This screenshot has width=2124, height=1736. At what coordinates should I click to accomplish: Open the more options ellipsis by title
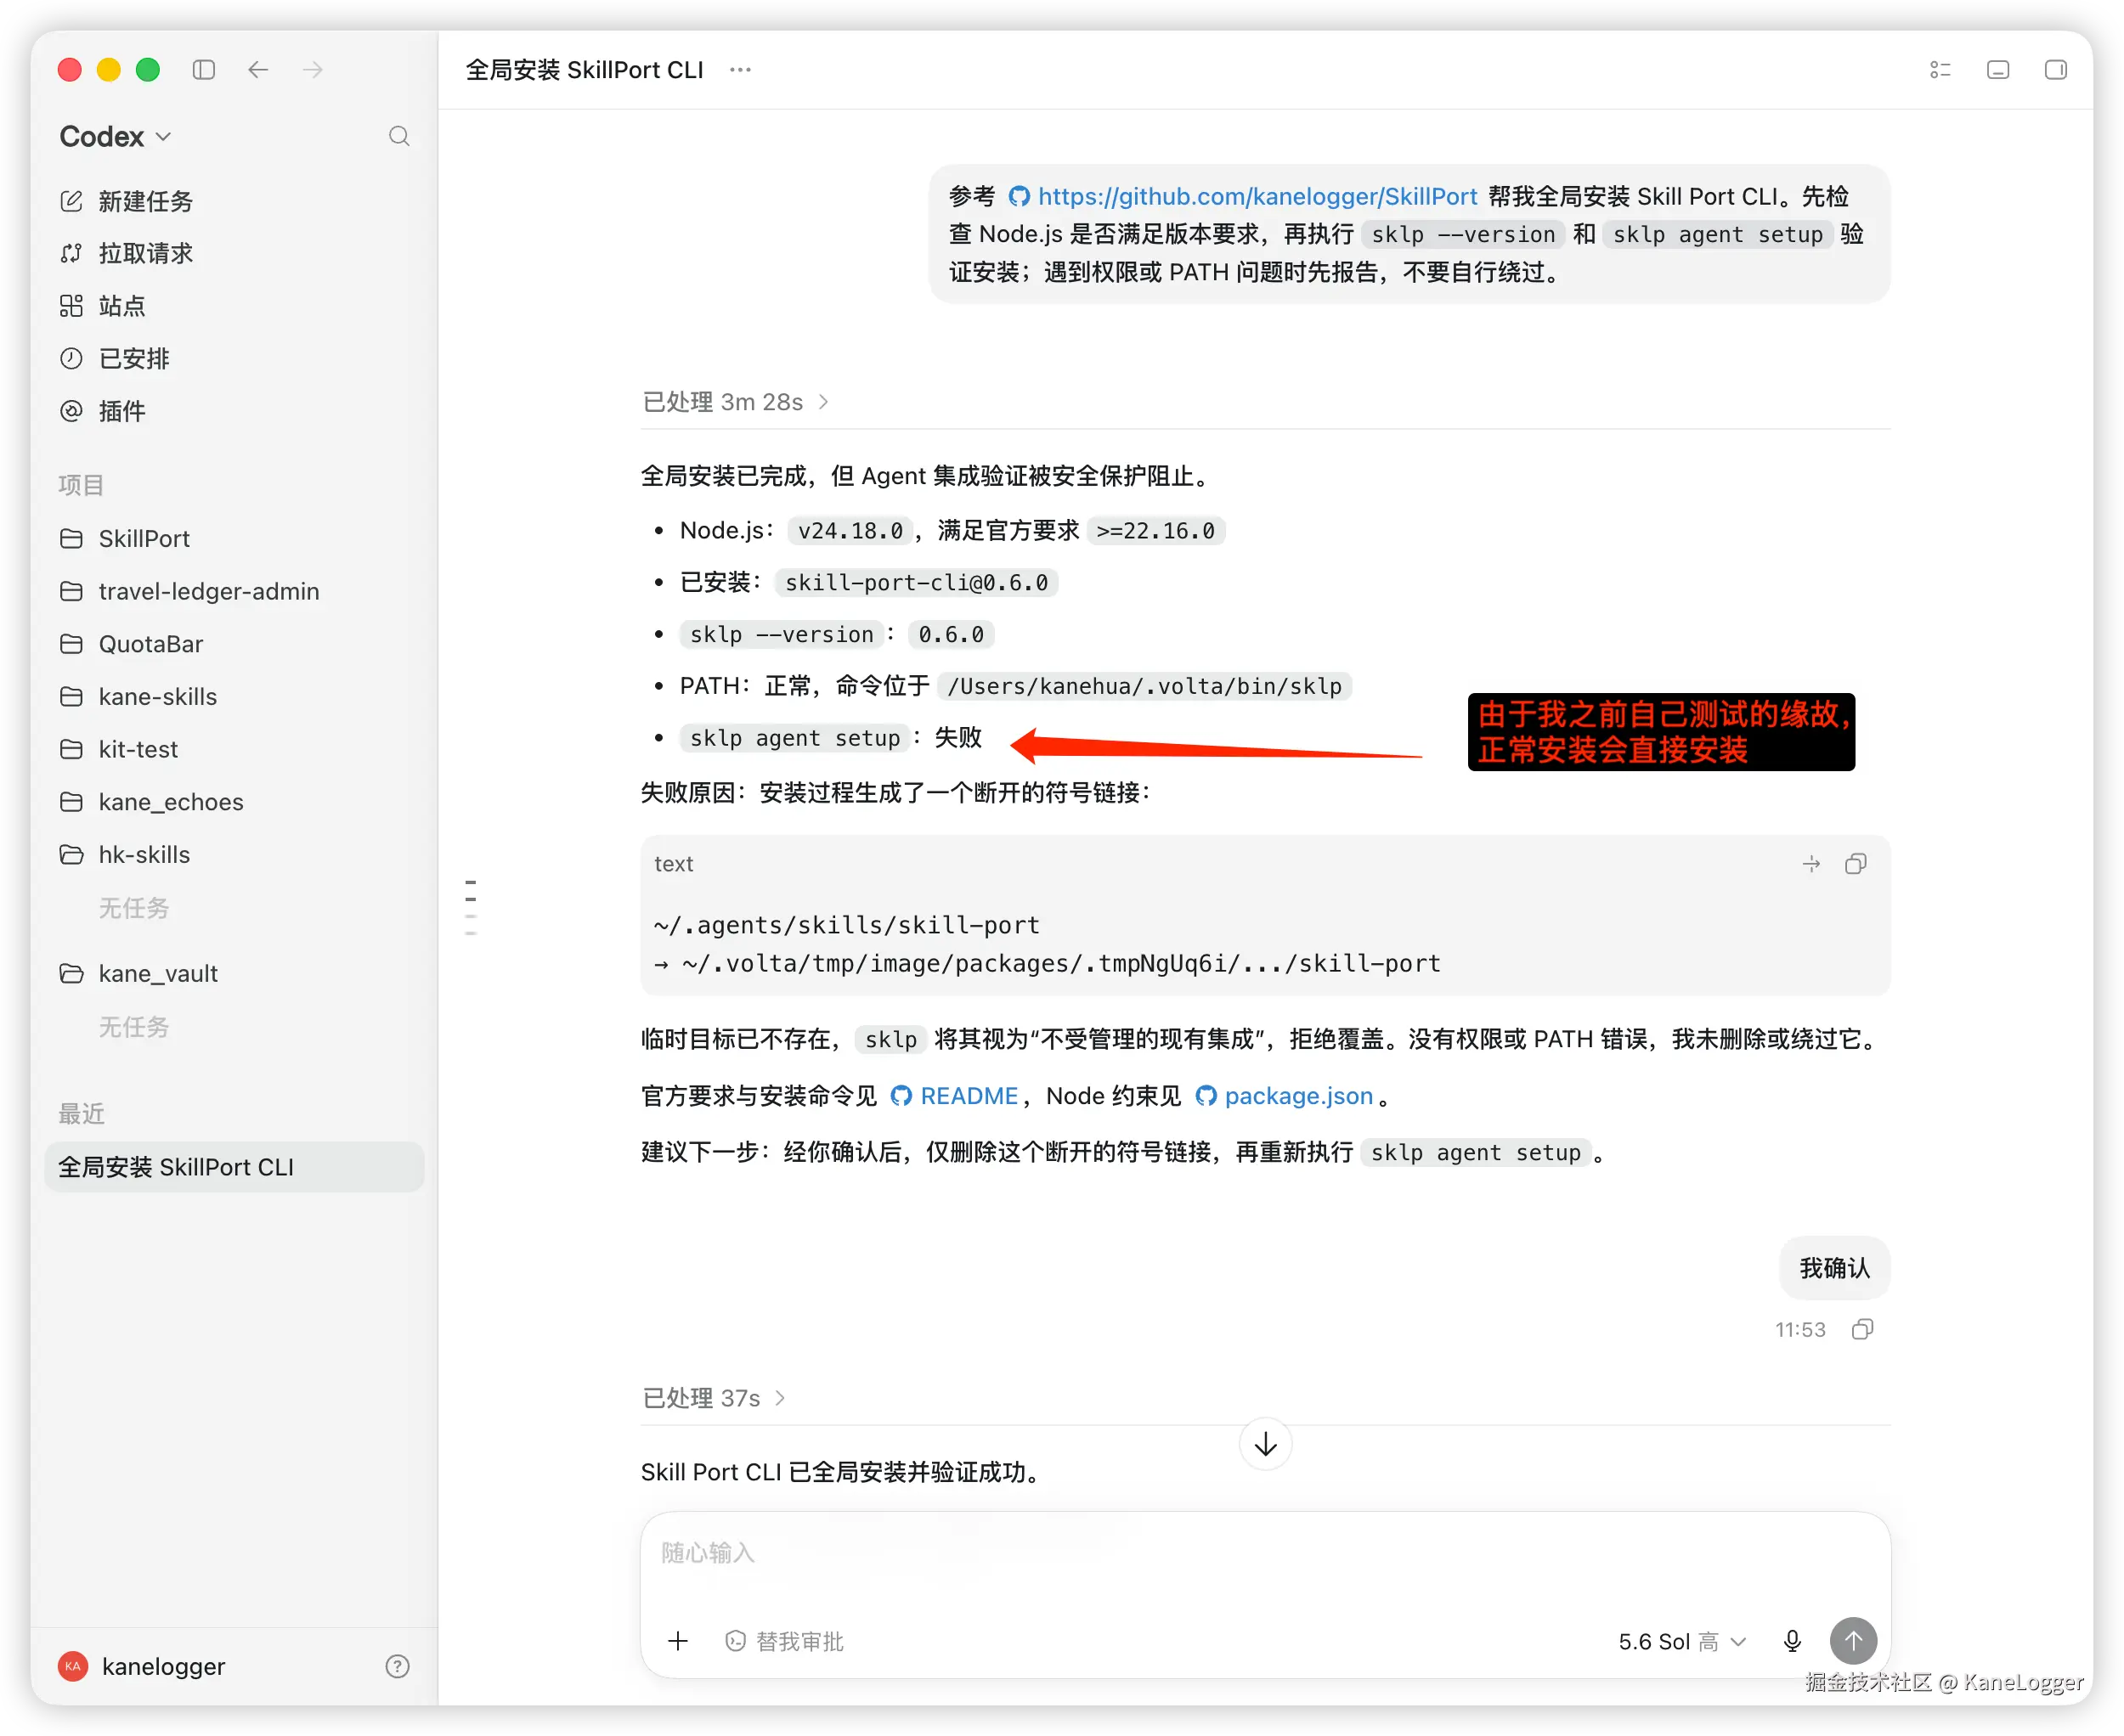coord(740,69)
